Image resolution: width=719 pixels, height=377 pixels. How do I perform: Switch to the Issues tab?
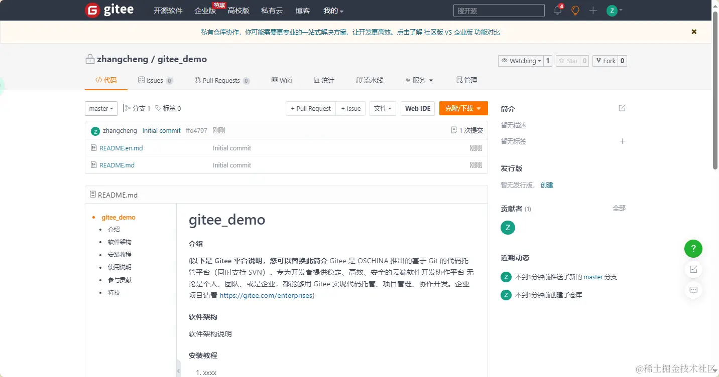point(156,80)
